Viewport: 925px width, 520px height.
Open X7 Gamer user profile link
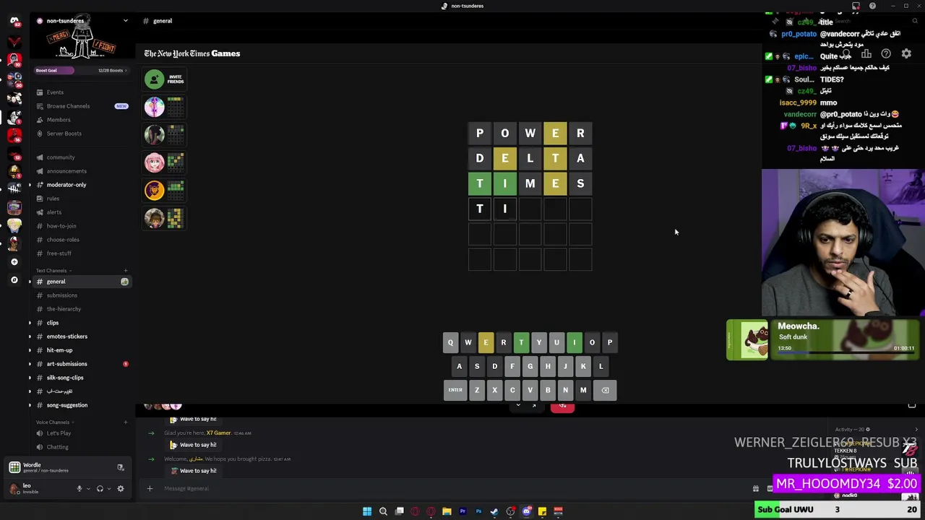click(218, 433)
